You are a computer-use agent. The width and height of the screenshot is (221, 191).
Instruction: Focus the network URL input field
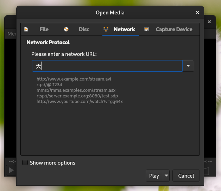pyautogui.click(x=107, y=66)
